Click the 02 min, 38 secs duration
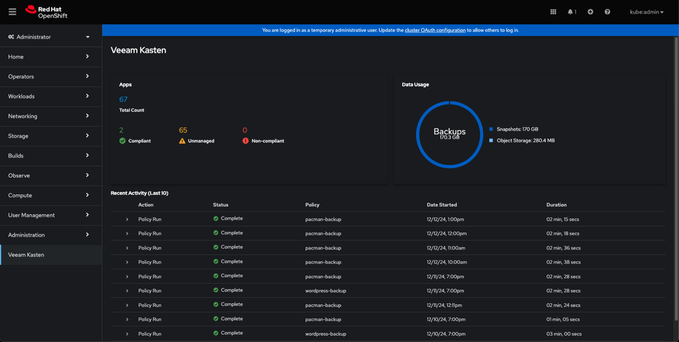This screenshot has width=679, height=342. coord(563,262)
